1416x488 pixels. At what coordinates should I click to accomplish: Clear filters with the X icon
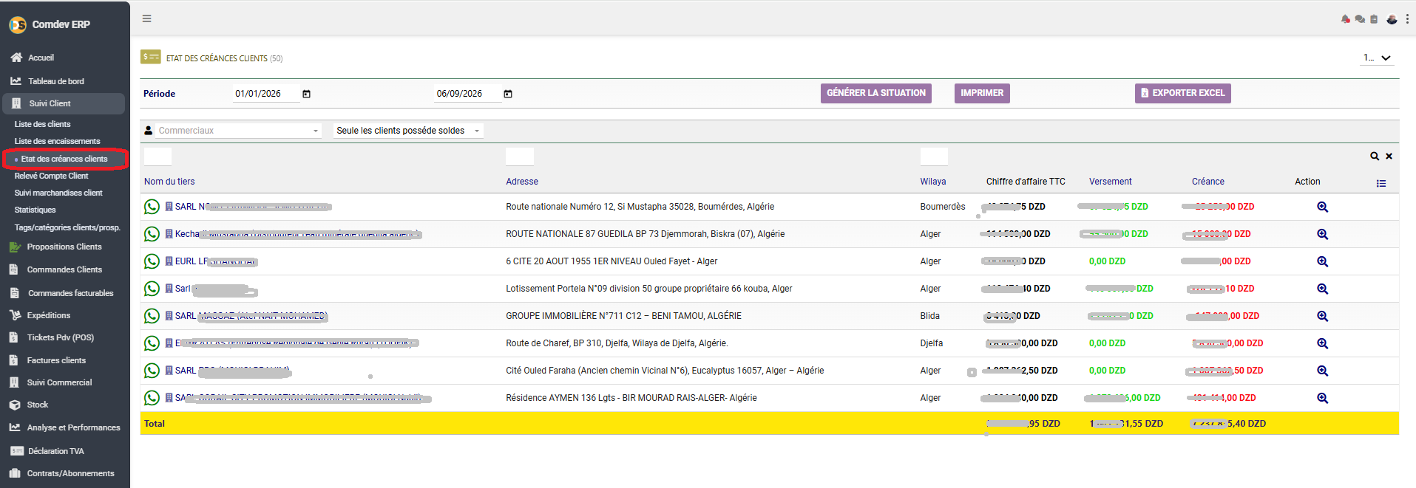(1389, 156)
